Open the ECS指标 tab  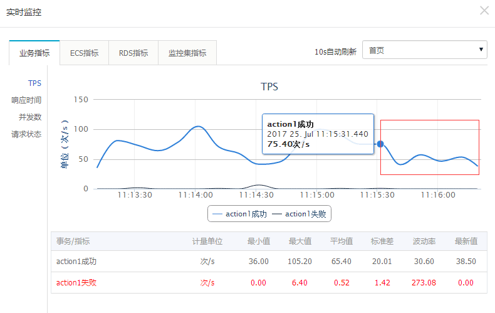point(85,53)
